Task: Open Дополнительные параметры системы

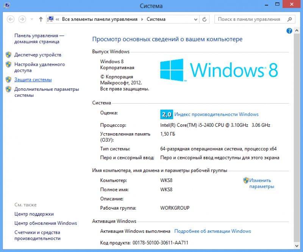Action: pyautogui.click(x=47, y=92)
